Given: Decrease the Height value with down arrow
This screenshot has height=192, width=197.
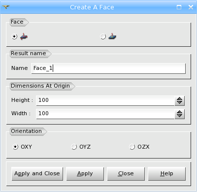Looking at the screenshot, I should point(180,103).
